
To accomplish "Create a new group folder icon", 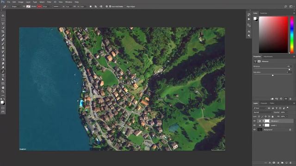I will pos(282,163).
